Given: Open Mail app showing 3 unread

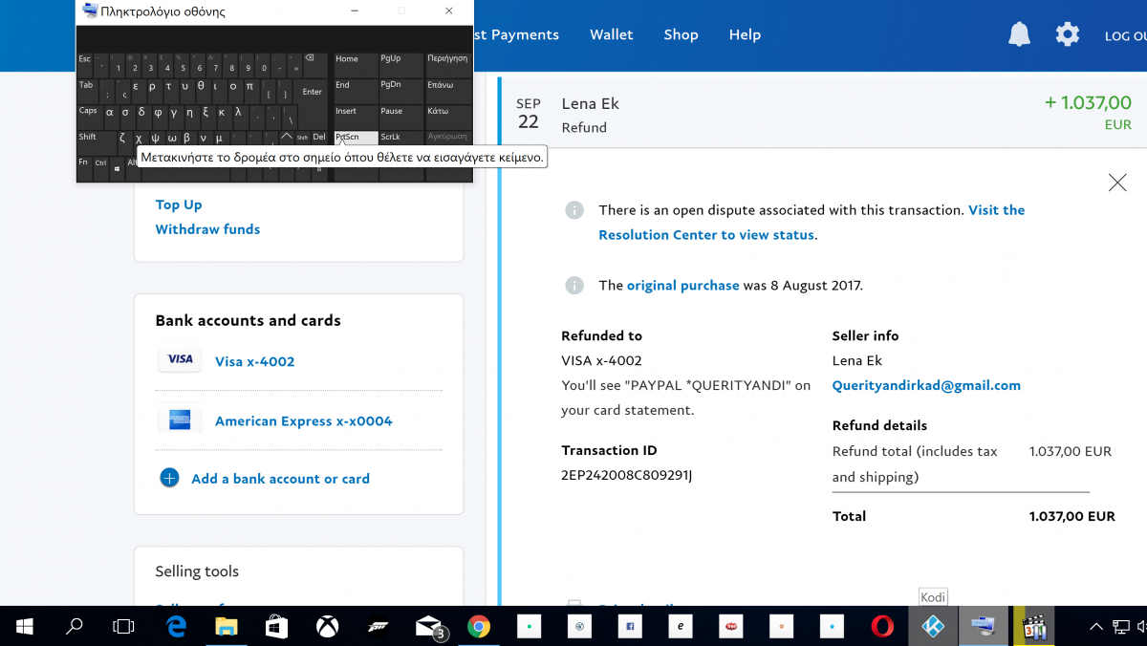Looking at the screenshot, I should (x=429, y=627).
